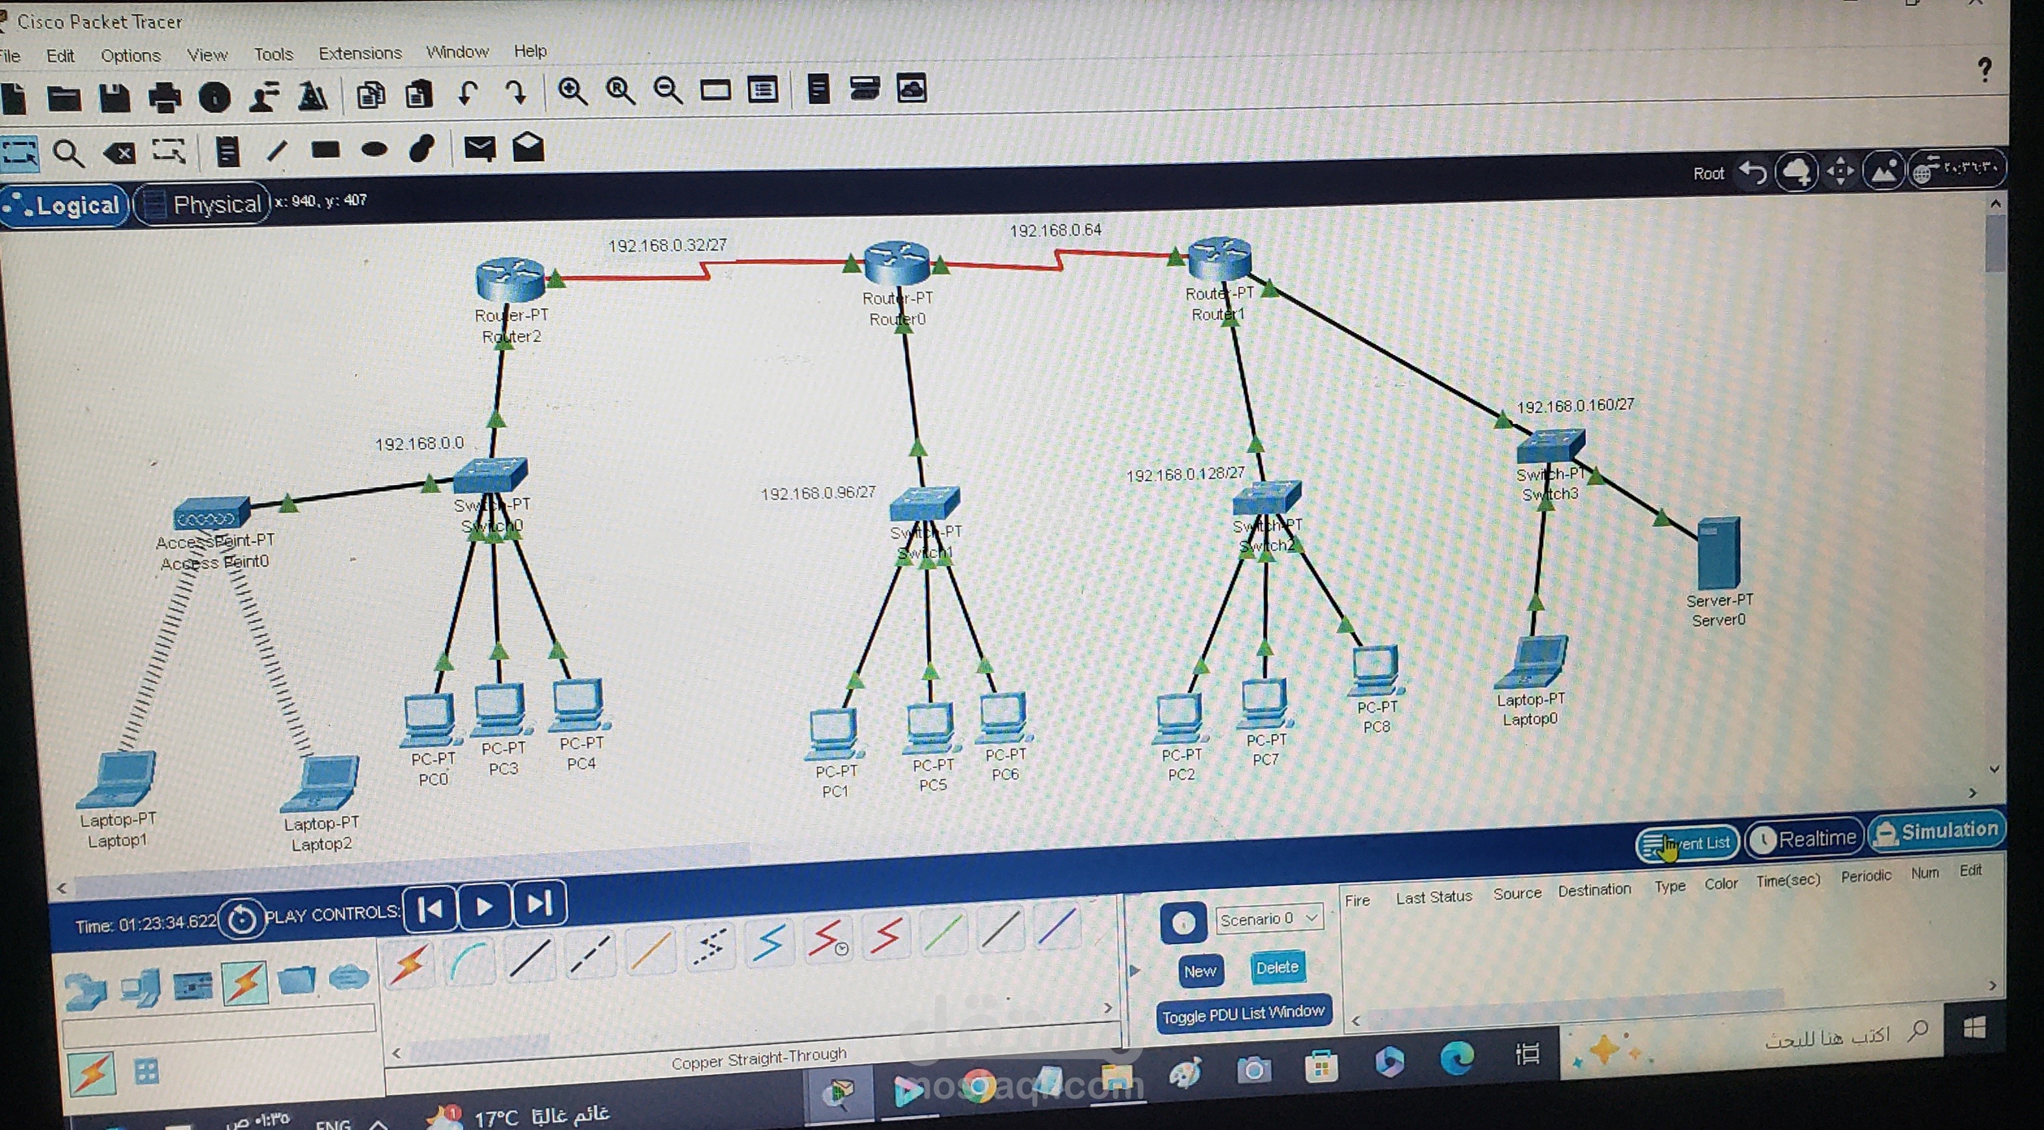Viewport: 2044px width, 1130px height.
Task: Click the Server0 device icon
Action: pyautogui.click(x=1719, y=553)
